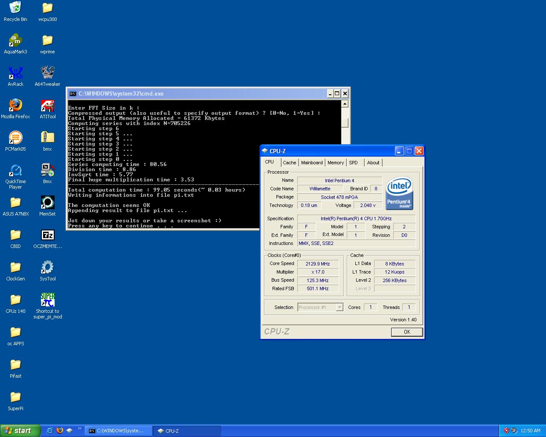Screen dimensions: 546x437
Task: Open the ClockGen folder
Action: 15,271
